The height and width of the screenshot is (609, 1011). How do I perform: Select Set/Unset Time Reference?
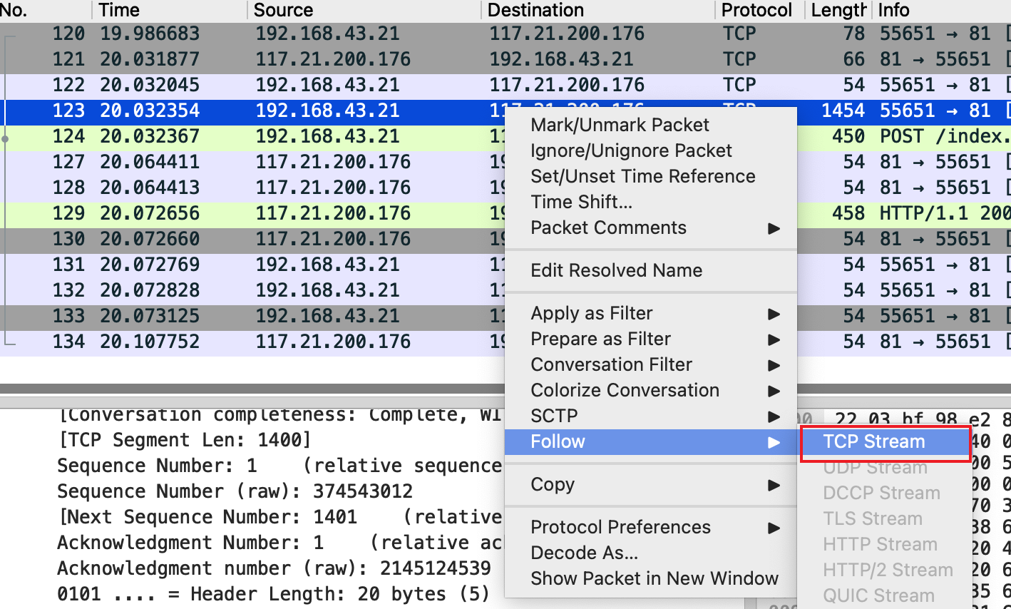(x=642, y=176)
